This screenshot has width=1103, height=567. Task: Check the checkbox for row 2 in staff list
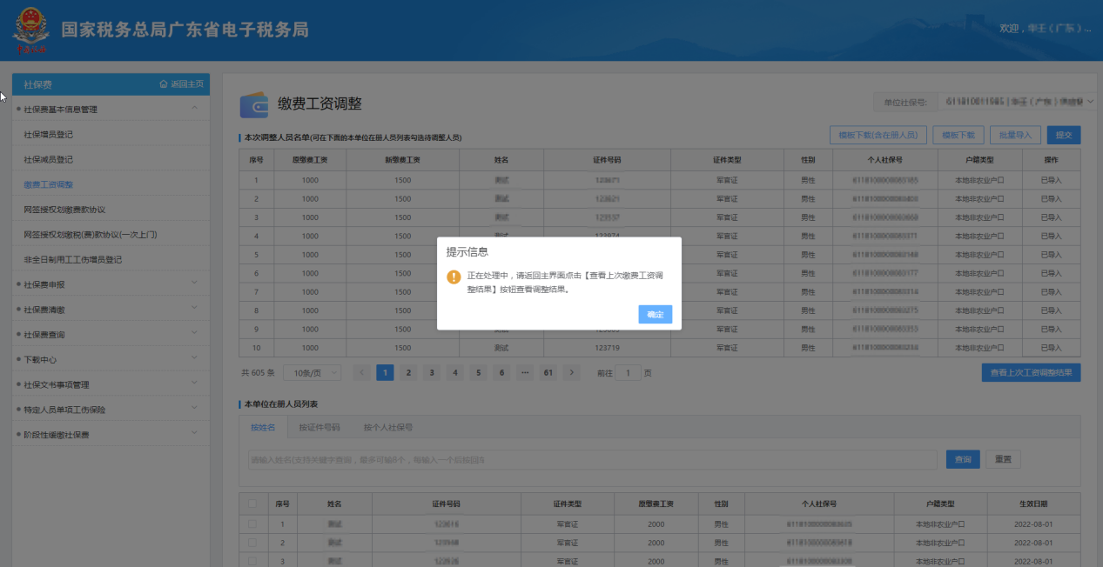252,543
